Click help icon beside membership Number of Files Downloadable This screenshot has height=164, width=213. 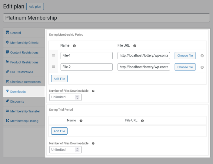click(93, 91)
